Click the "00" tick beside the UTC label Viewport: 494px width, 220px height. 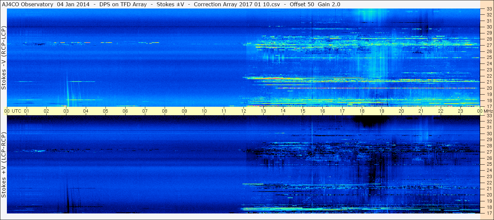coord(7,111)
